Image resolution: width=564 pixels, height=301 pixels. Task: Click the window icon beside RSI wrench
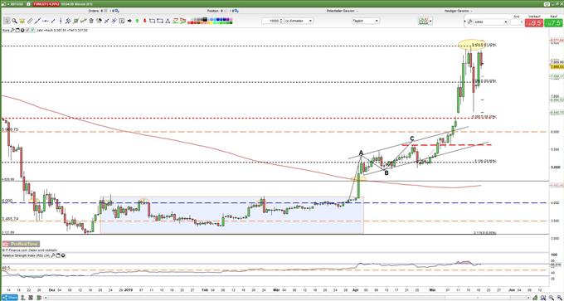[58, 255]
